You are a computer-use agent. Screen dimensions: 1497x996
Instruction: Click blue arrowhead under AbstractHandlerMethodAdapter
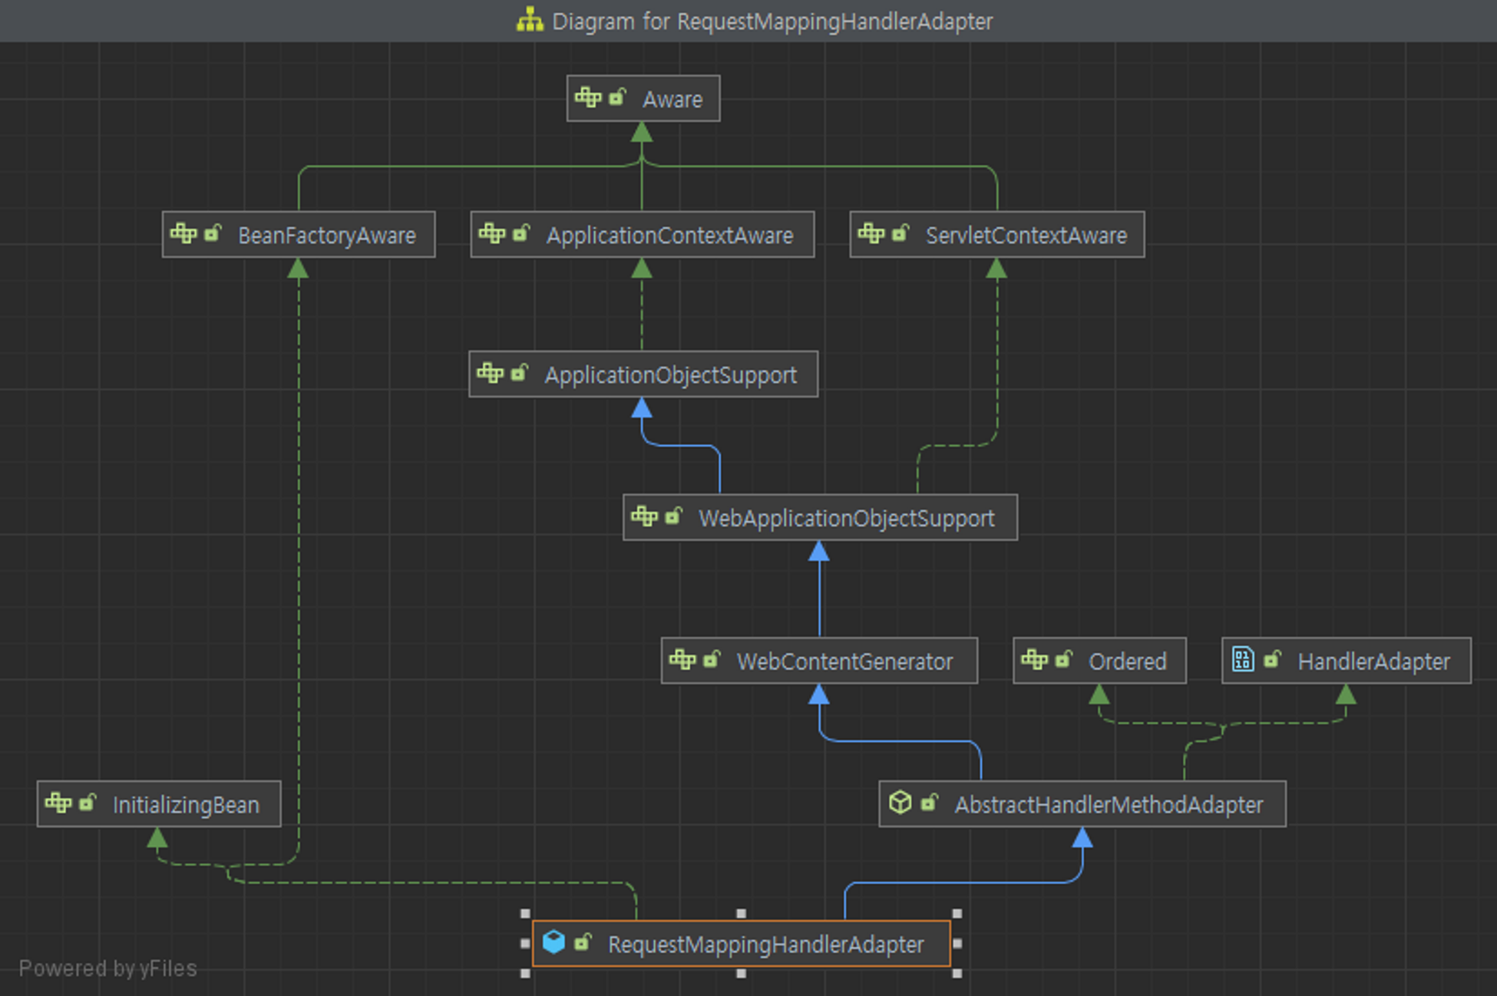[x=1082, y=837]
